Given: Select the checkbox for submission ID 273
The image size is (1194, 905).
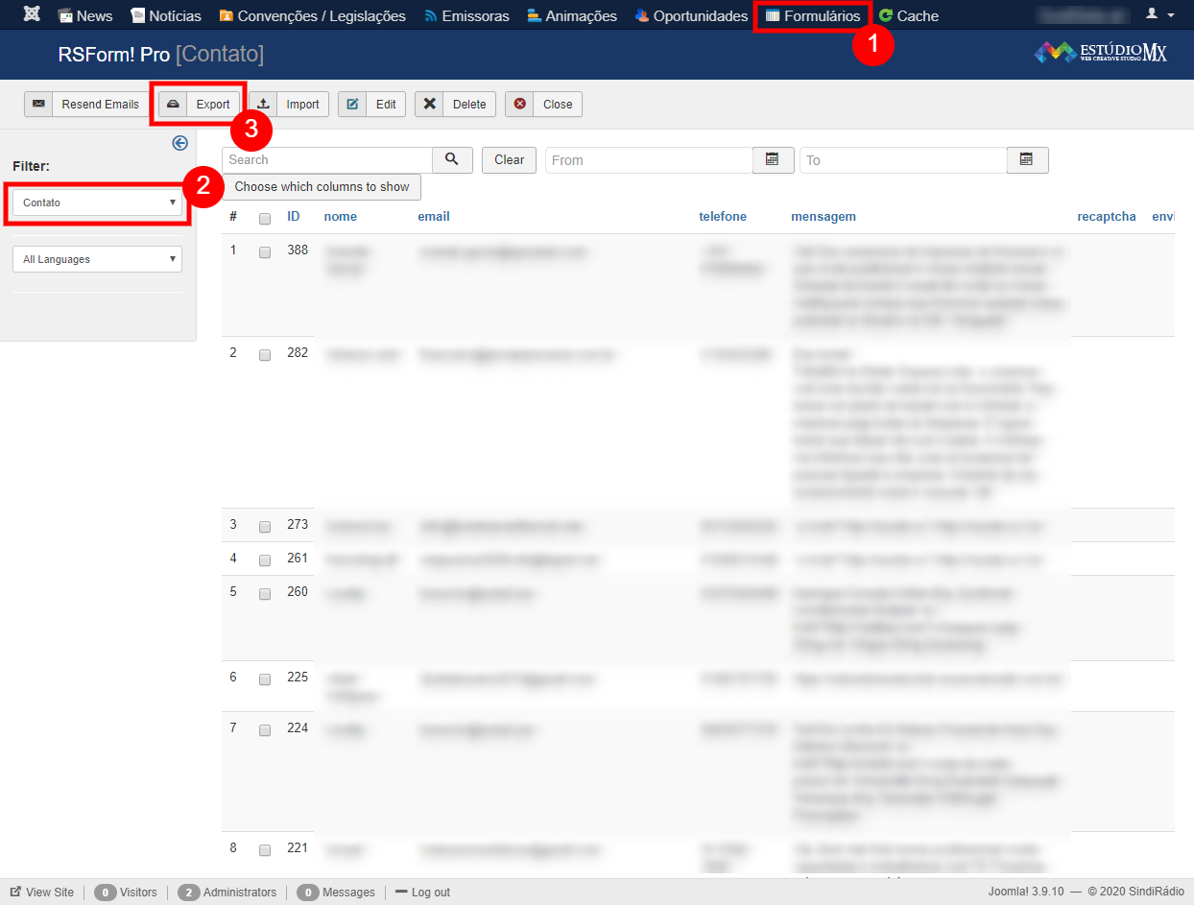Looking at the screenshot, I should (x=265, y=527).
